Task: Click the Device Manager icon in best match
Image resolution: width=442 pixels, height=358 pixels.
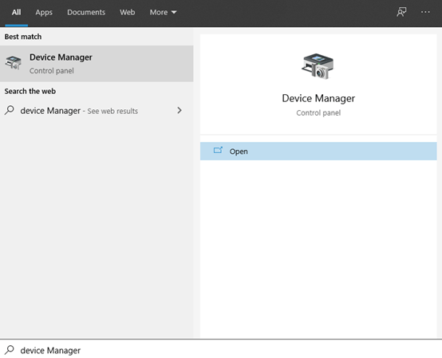Action: pyautogui.click(x=14, y=62)
